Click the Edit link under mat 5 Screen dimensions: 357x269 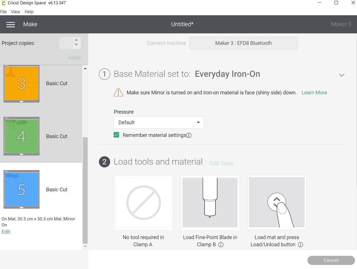[x=6, y=232]
